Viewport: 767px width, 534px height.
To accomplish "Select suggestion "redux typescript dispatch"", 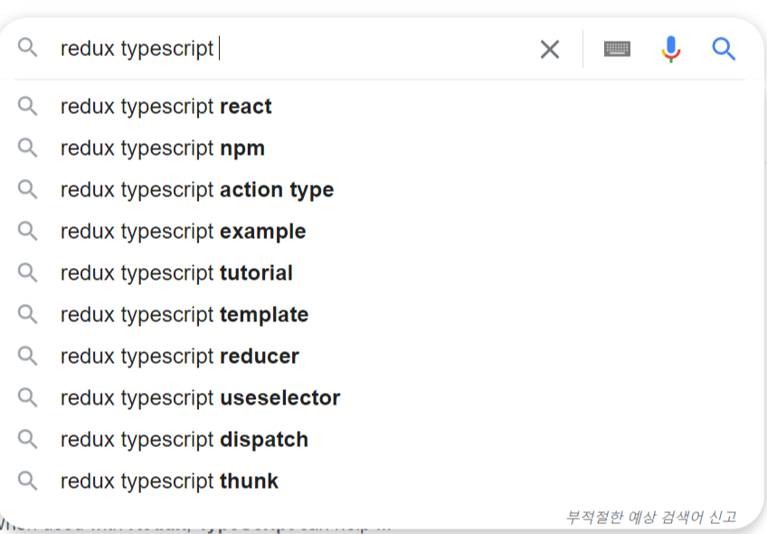I will [382, 439].
